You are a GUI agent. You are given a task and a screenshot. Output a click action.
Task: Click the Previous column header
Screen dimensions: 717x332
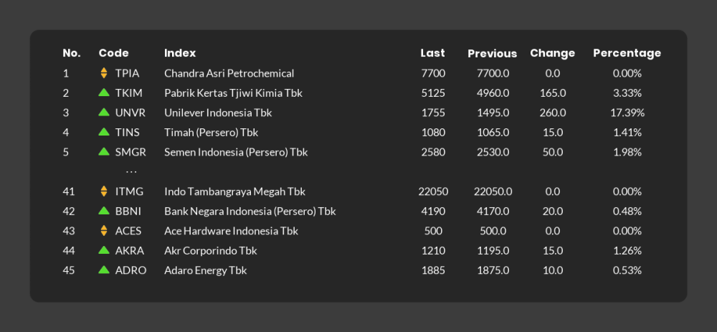(492, 54)
